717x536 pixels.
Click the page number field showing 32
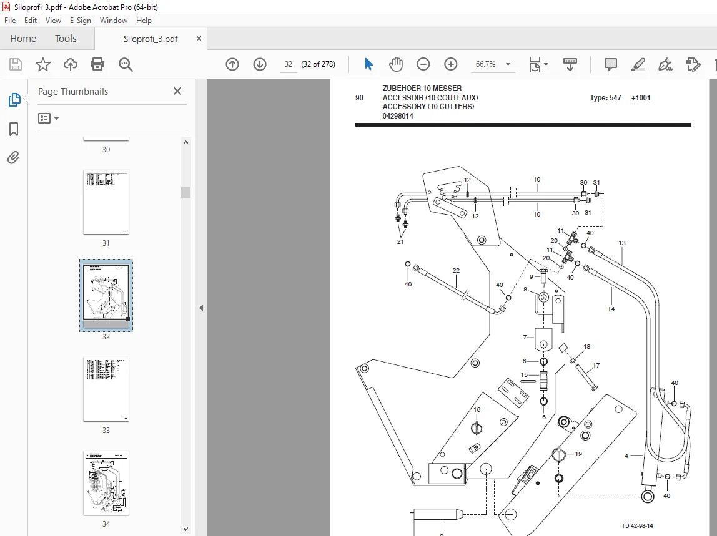289,64
